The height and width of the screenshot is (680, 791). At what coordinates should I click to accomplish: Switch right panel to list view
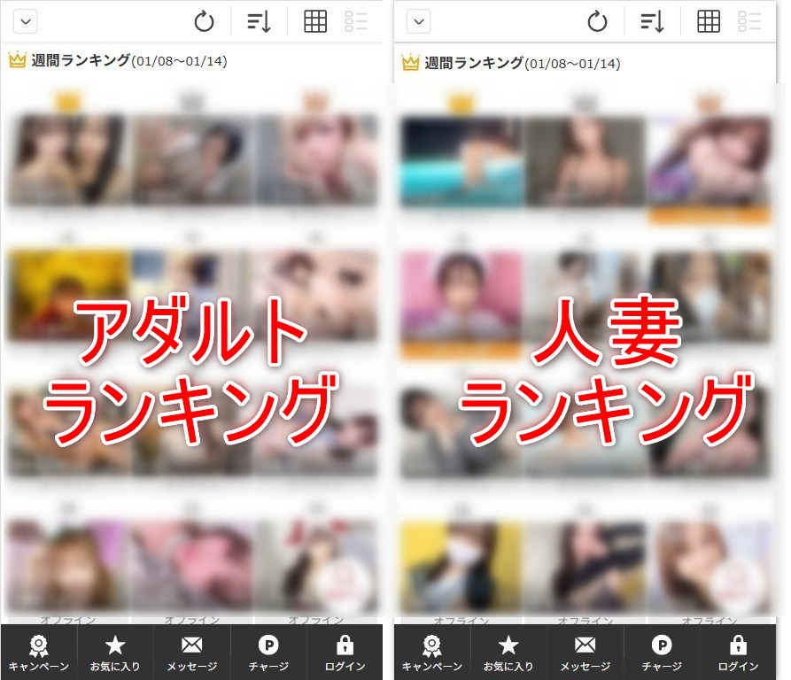point(749,21)
